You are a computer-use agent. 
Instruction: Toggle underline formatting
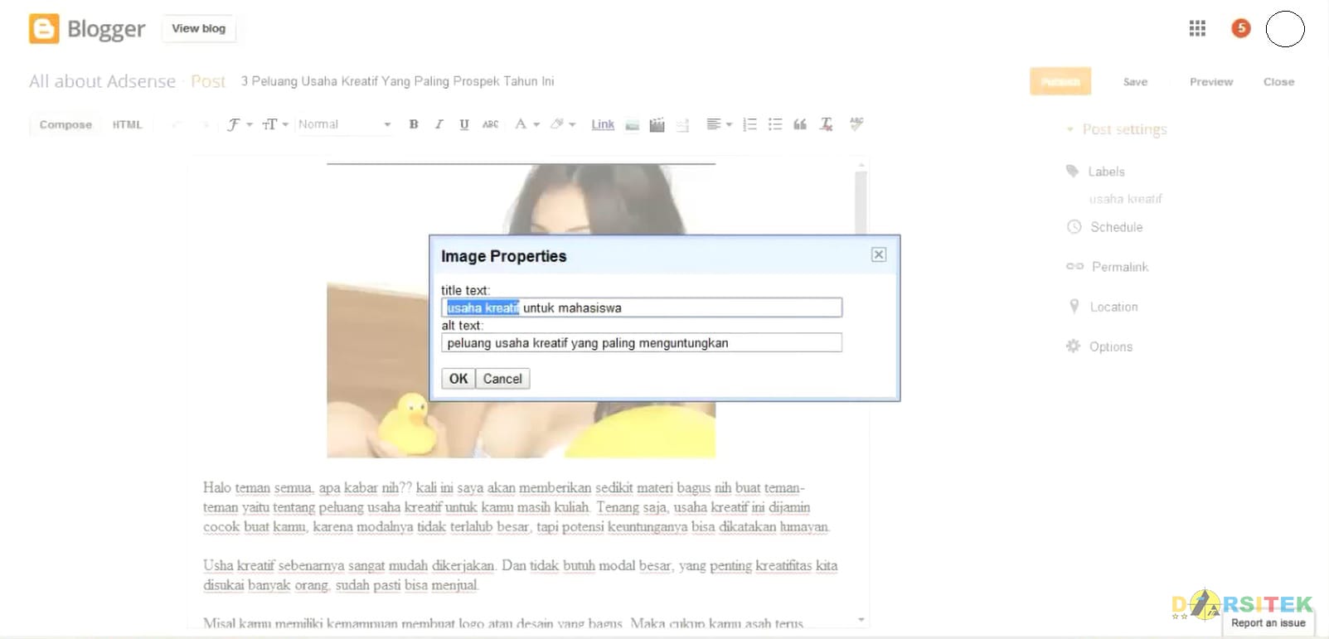pos(464,124)
